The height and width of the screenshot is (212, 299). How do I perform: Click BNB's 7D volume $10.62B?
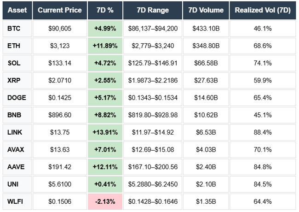(206, 115)
